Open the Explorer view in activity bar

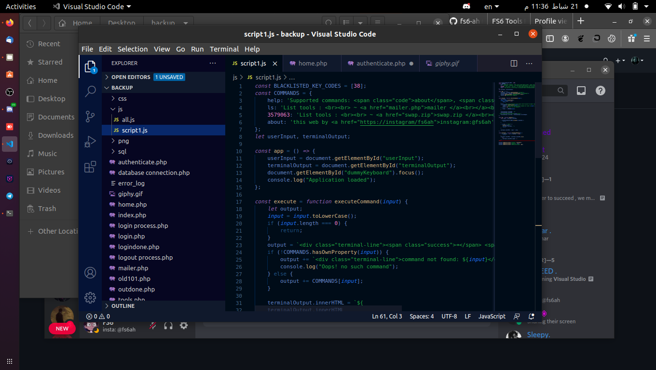point(90,67)
